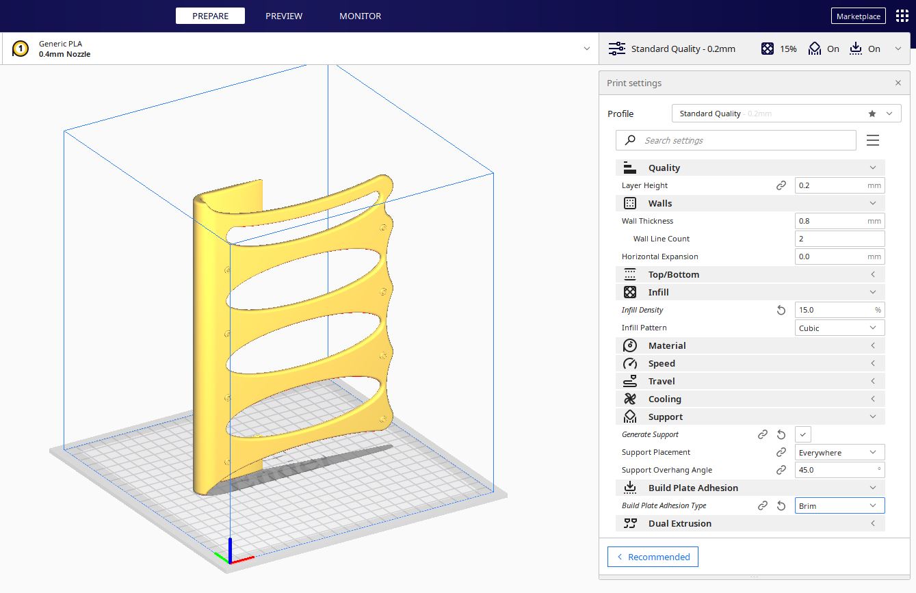Screen dimensions: 916x593
Task: Open Build Plate Adhesion Type dropdown
Action: (839, 505)
